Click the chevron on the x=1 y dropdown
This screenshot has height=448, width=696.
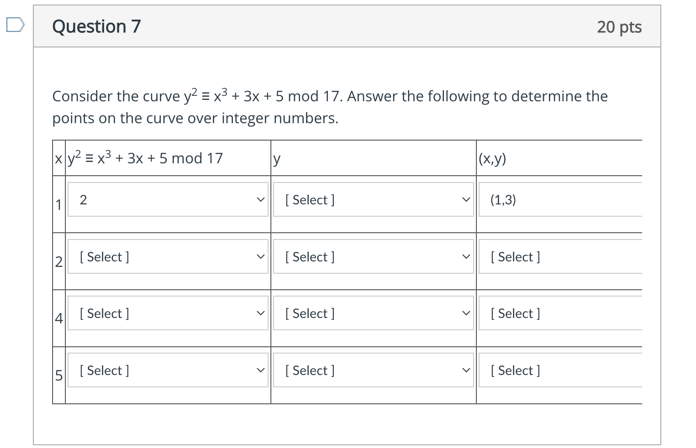(466, 199)
